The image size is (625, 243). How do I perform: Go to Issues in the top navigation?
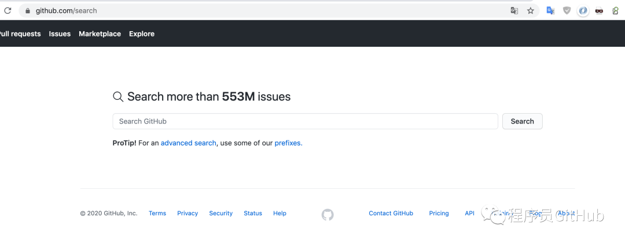[60, 34]
